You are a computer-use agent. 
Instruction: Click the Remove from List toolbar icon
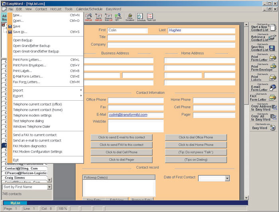(x=108, y=16)
